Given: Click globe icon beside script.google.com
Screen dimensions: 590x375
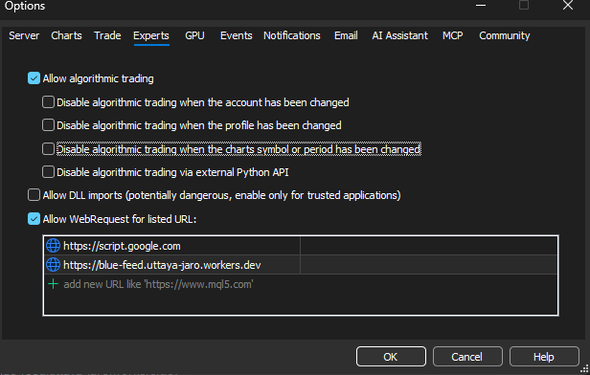Looking at the screenshot, I should click(x=53, y=246).
